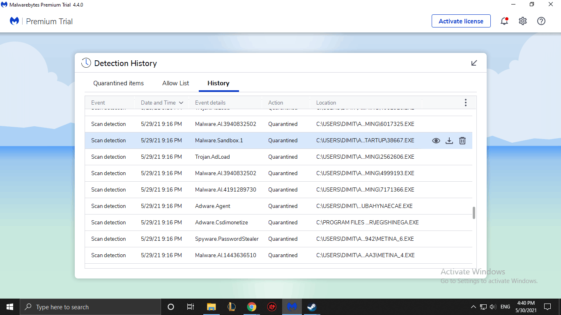The width and height of the screenshot is (561, 315).
Task: Open Steam from the taskbar
Action: point(312,307)
